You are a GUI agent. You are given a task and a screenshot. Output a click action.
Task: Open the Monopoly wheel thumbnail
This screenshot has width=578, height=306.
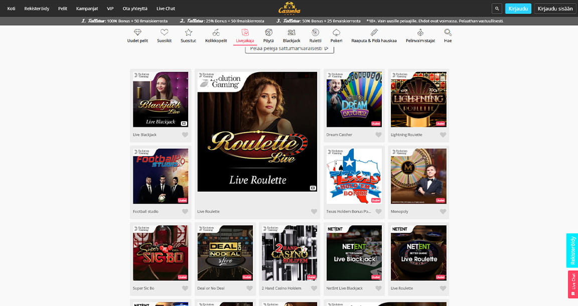[418, 176]
